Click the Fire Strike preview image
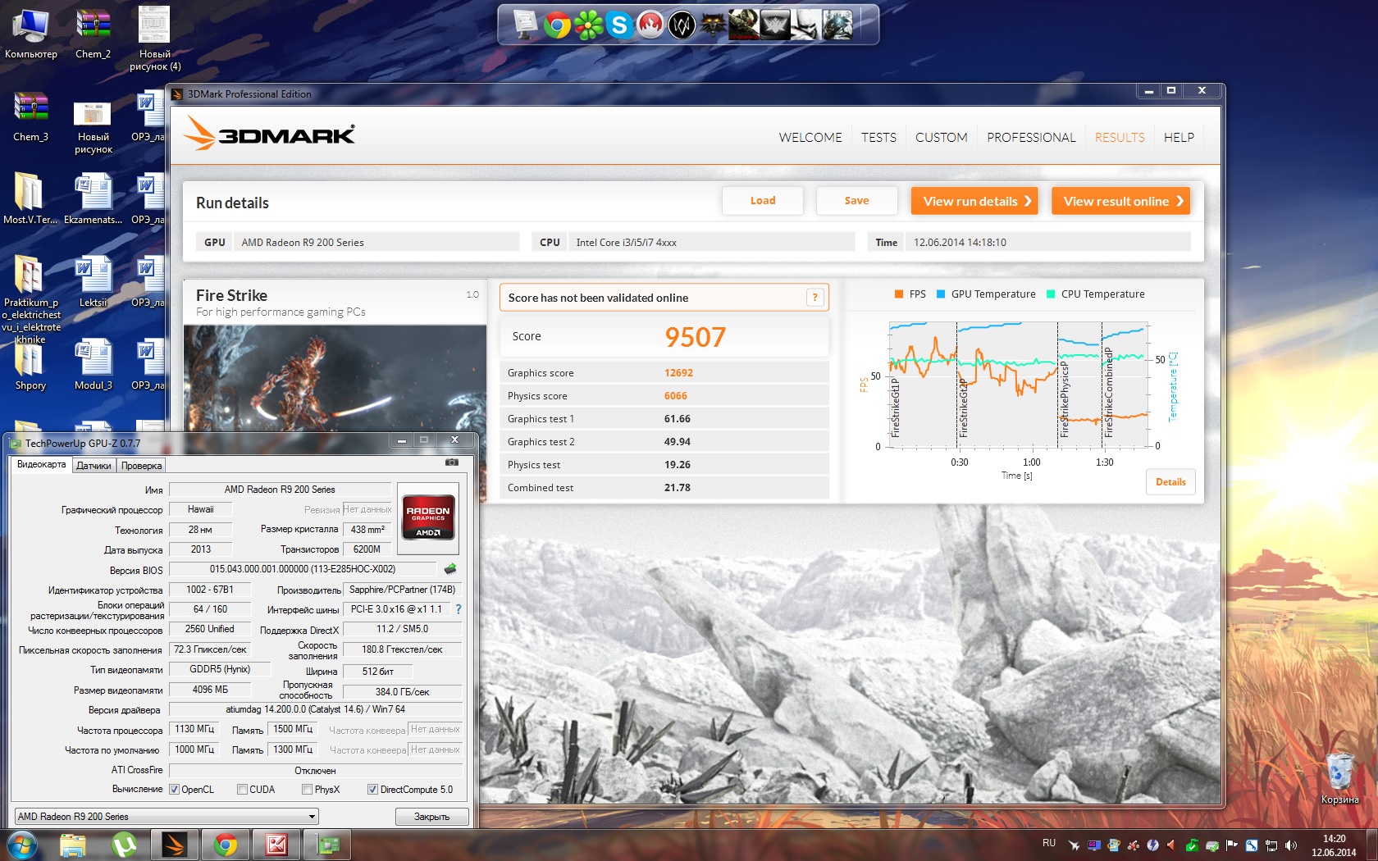1378x861 pixels. [x=335, y=379]
